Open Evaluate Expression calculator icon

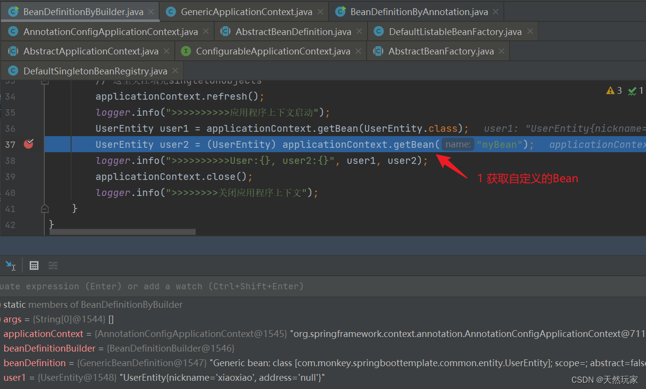[34, 265]
